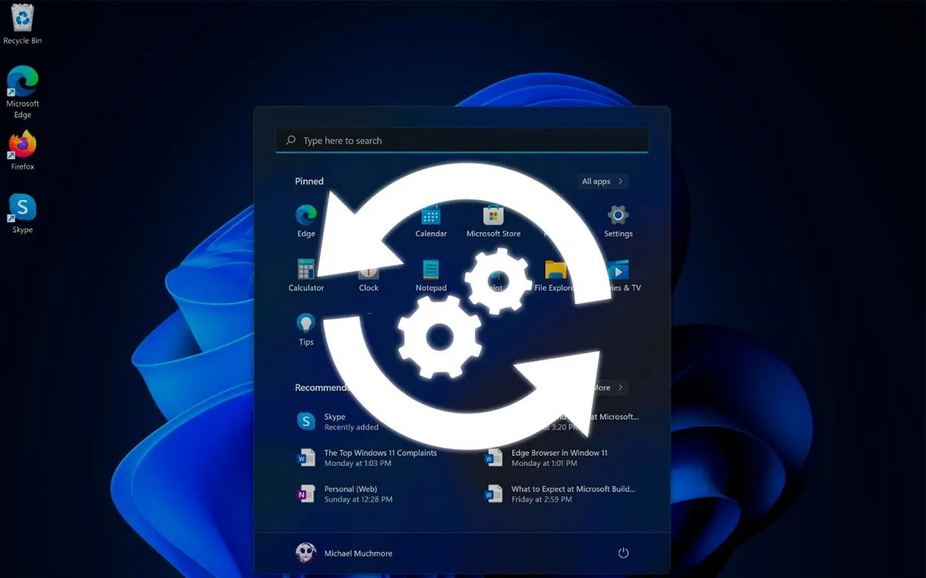Image resolution: width=926 pixels, height=578 pixels.
Task: Open File Explorer from the pinned apps
Action: click(556, 276)
